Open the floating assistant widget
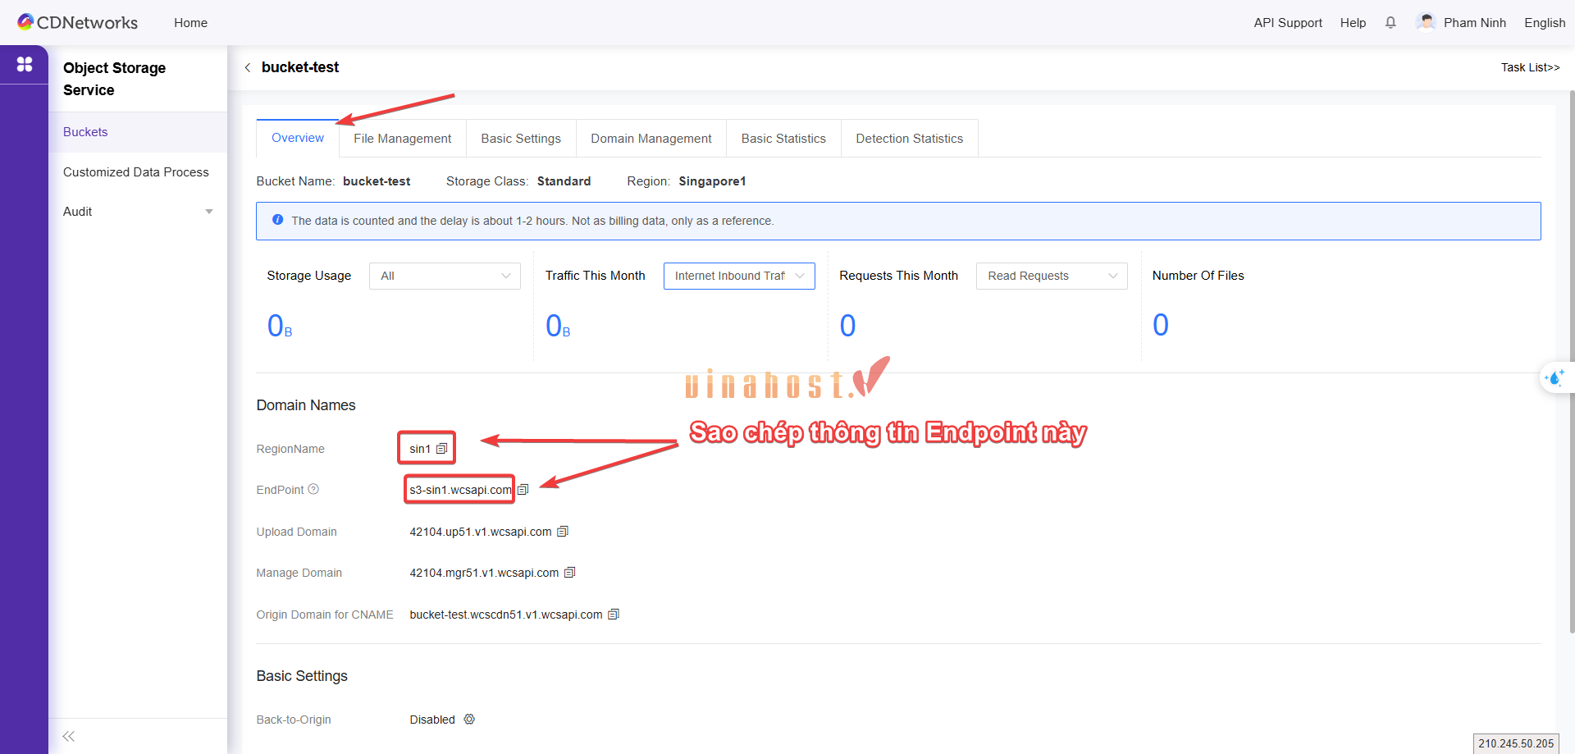 (1554, 378)
